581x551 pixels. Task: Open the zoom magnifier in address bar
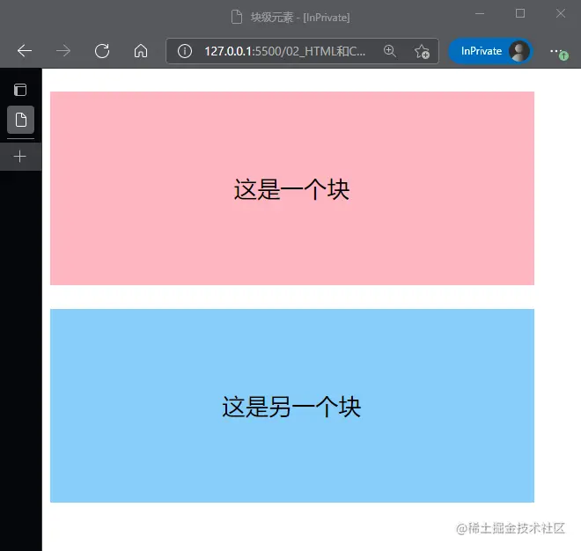(x=390, y=51)
